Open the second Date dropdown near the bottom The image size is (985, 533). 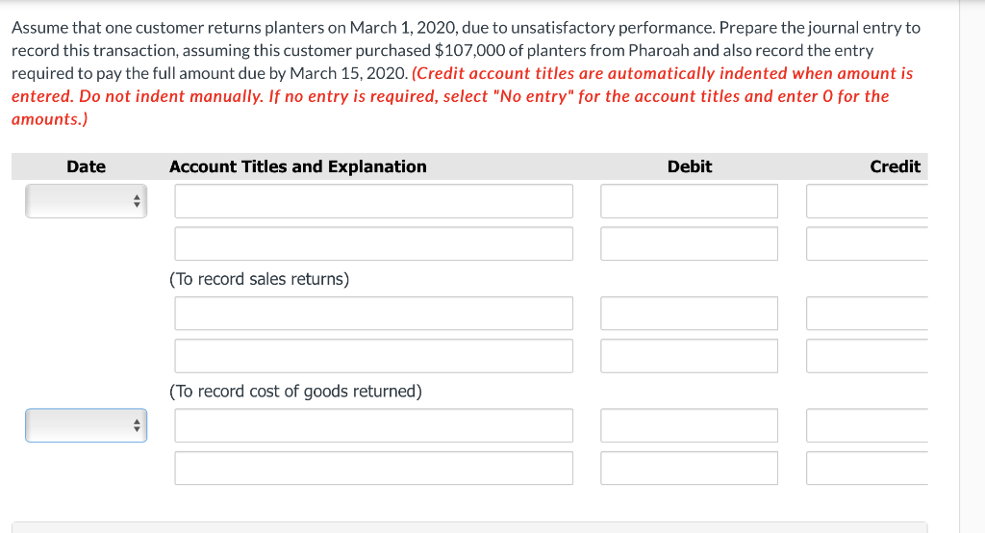pyautogui.click(x=87, y=425)
